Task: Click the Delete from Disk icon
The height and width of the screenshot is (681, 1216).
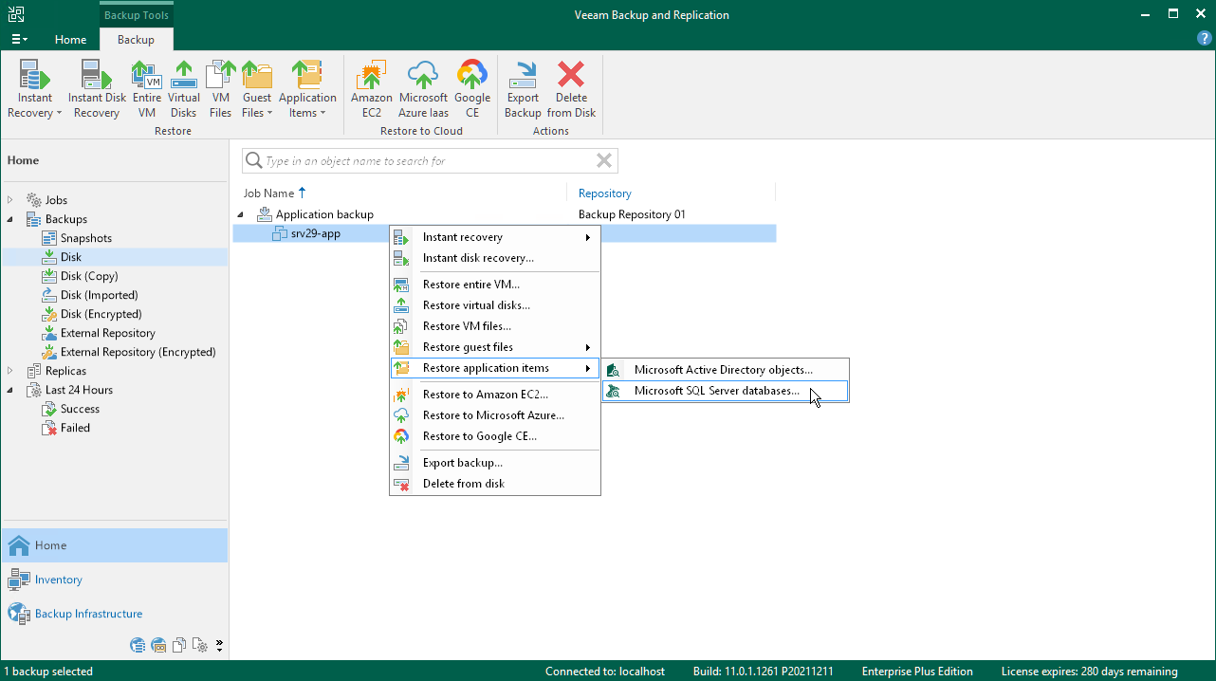Action: pos(571,89)
